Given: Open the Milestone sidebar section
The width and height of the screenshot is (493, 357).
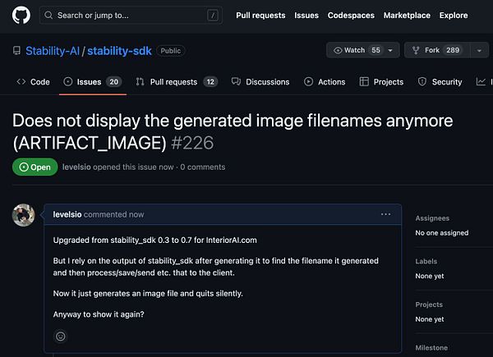Looking at the screenshot, I should tap(431, 348).
